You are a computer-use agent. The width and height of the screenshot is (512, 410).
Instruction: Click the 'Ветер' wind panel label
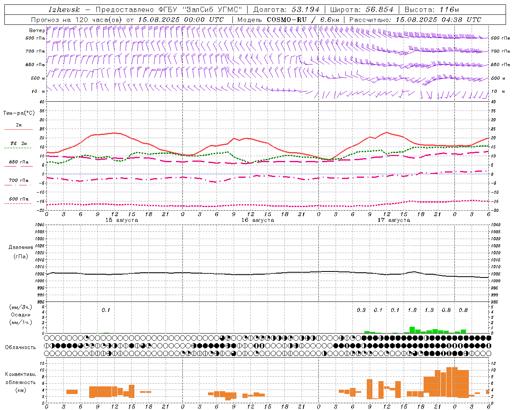tap(37, 30)
